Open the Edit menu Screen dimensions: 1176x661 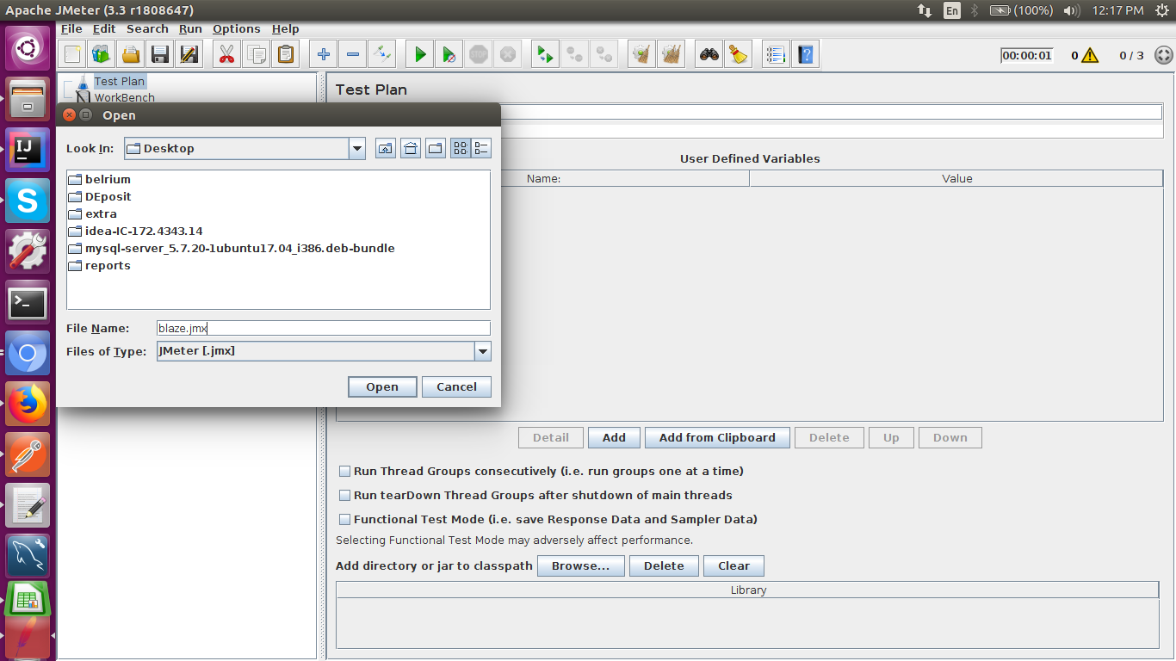click(104, 28)
